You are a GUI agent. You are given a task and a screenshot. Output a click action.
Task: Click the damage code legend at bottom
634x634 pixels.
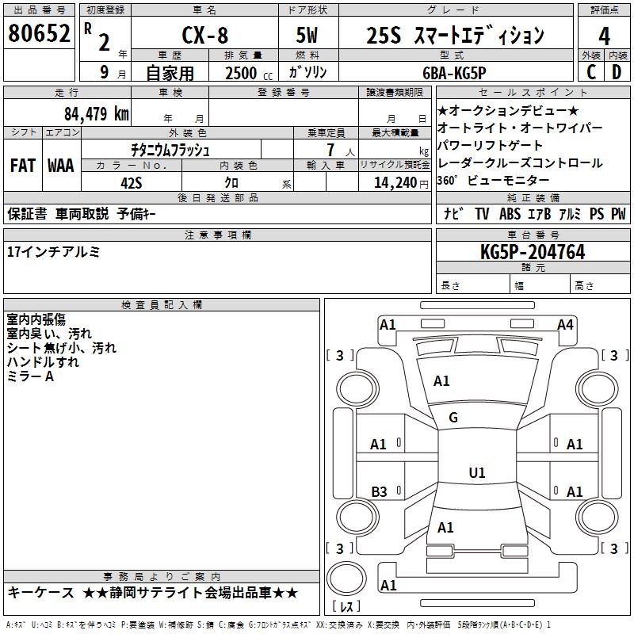coord(279,624)
